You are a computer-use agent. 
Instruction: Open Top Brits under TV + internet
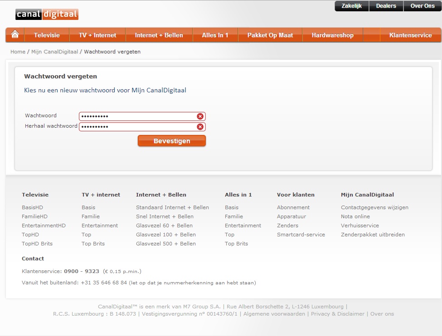[93, 243]
